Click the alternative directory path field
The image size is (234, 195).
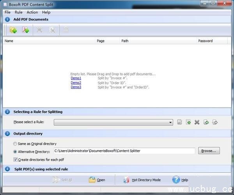(x=124, y=151)
